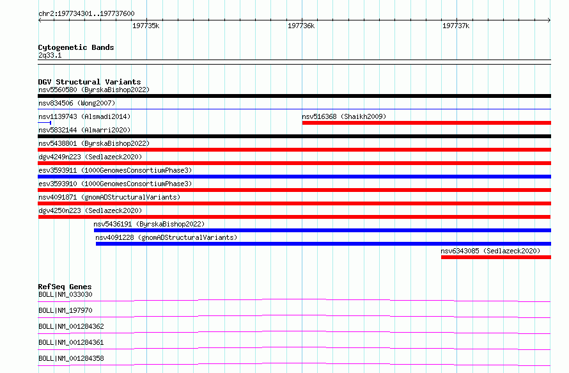Viewport: 569px width, 373px height.
Task: Select nsv5438801 (ByrskaBishop2022) red bar
Action: (294, 150)
